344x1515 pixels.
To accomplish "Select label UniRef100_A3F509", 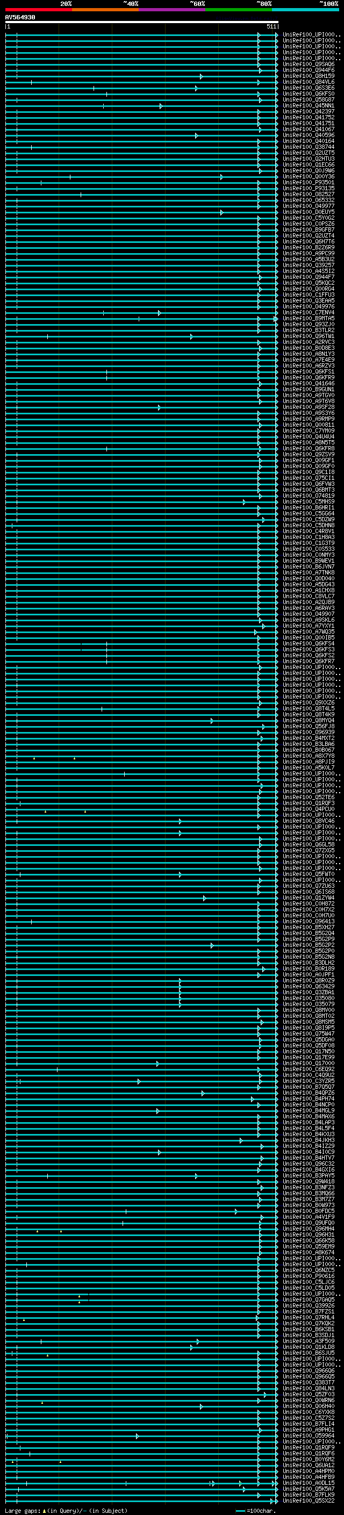I will point(309,1341).
